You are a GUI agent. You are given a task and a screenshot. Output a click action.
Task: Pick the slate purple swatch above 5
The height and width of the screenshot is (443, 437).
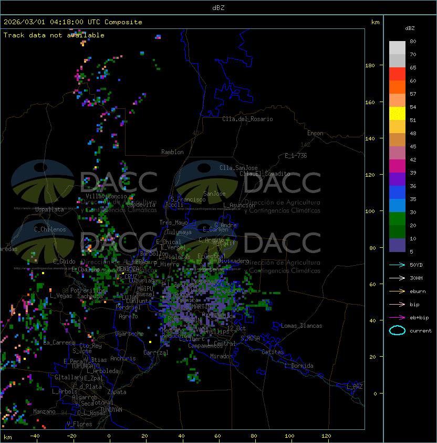397,245
